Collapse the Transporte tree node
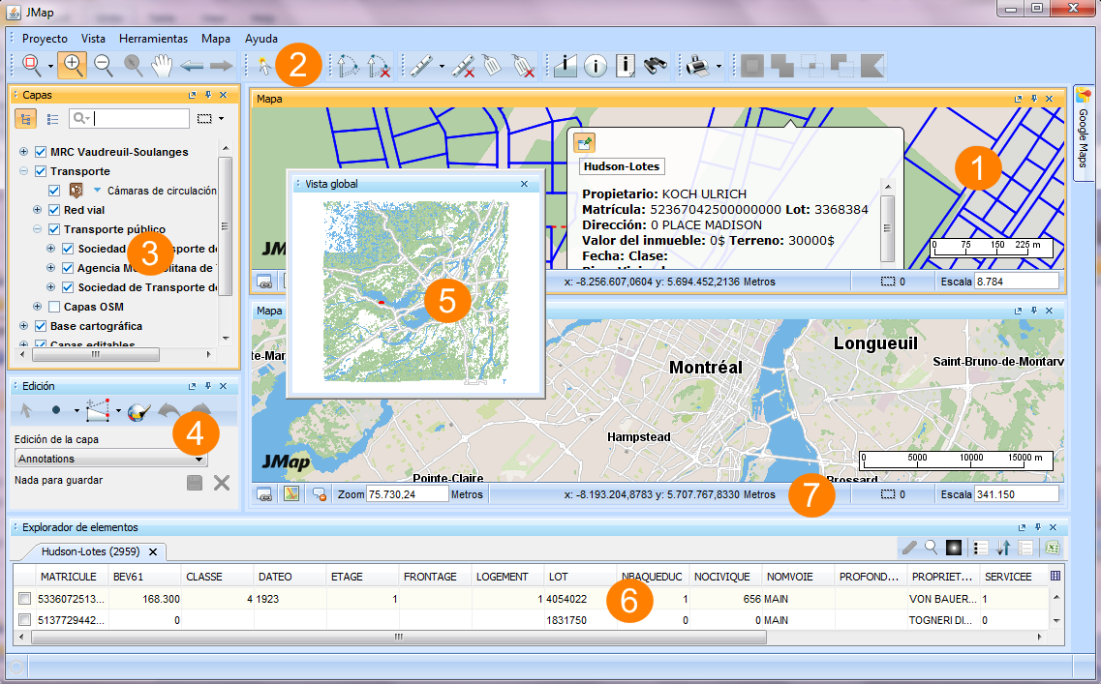1101x684 pixels. [23, 171]
